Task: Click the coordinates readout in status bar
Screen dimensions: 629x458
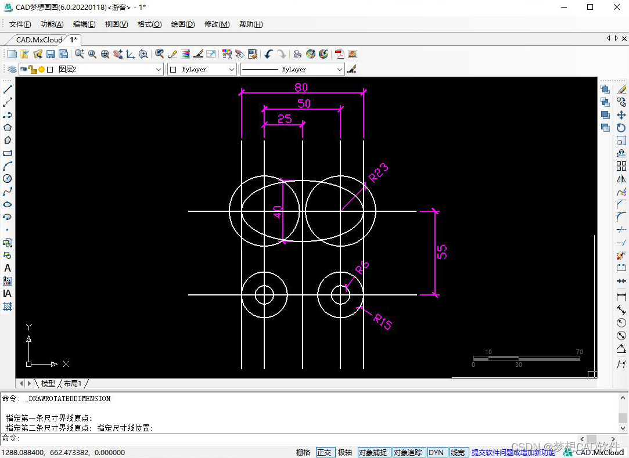Action: [63, 452]
